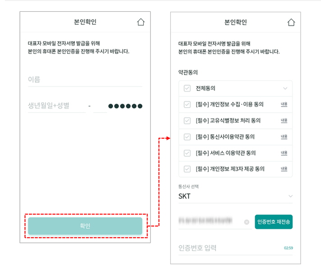Collapse the 전체동의 chevron
The width and height of the screenshot is (321, 272).
tap(284, 88)
